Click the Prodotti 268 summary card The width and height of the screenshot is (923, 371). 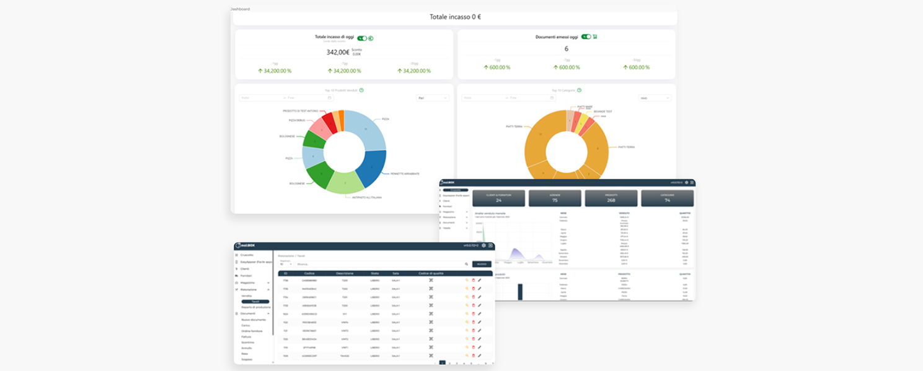point(611,198)
